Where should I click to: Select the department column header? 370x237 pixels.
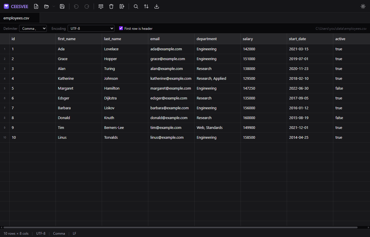pyautogui.click(x=217, y=39)
